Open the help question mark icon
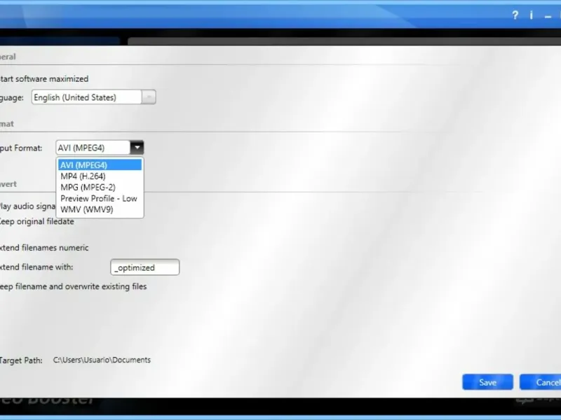The image size is (561, 420). (515, 15)
